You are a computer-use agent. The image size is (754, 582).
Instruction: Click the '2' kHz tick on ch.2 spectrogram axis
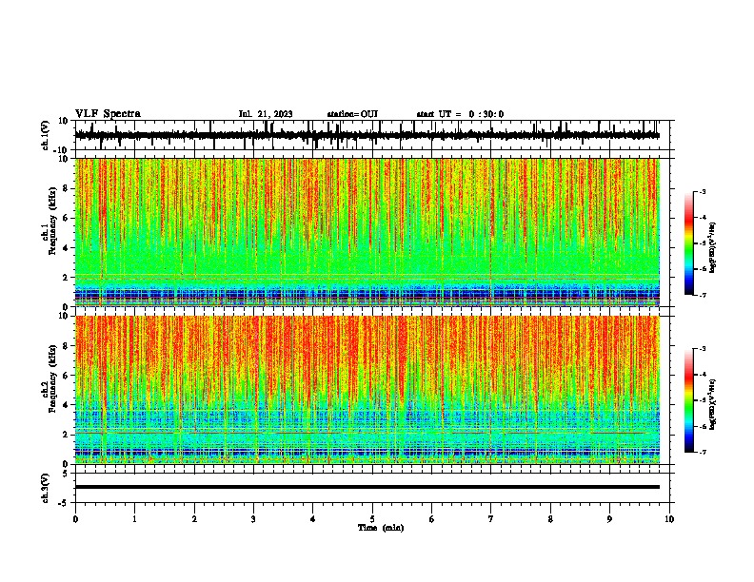[x=67, y=435]
